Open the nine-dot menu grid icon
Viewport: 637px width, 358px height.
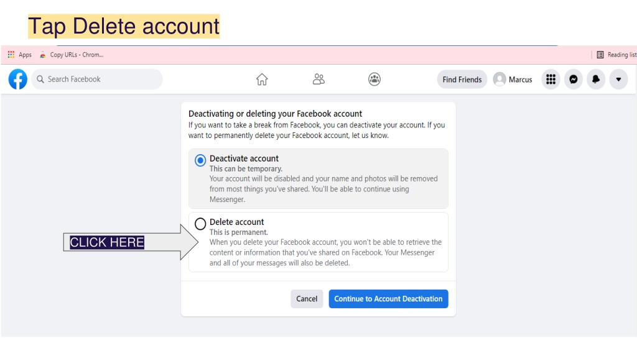[551, 79]
